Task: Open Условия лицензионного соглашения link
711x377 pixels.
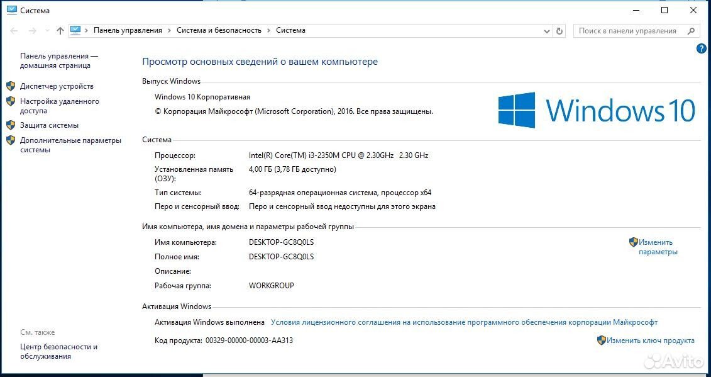Action: tap(464, 322)
